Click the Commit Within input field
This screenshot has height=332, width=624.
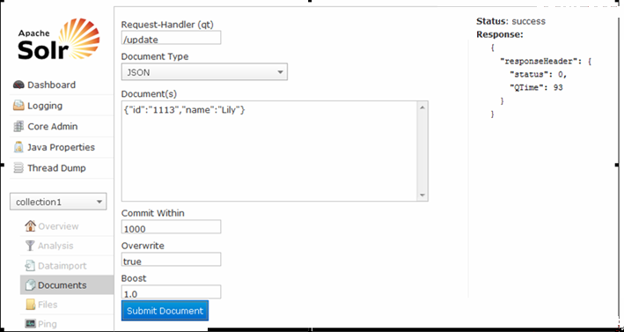point(171,228)
